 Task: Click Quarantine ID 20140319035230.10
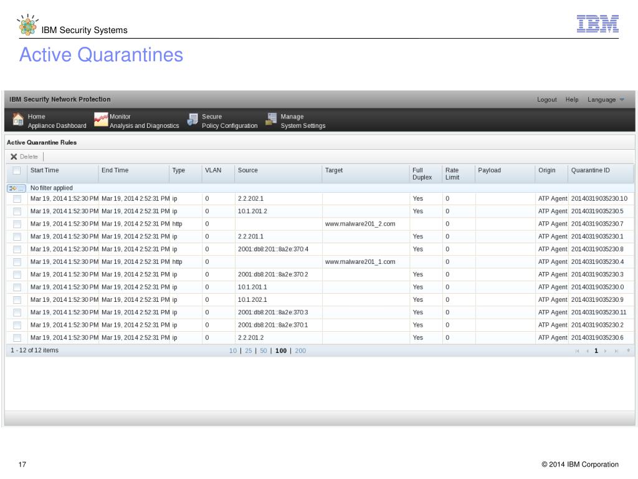[599, 199]
